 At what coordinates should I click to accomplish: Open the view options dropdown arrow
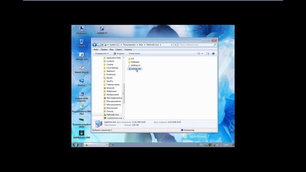point(202,54)
